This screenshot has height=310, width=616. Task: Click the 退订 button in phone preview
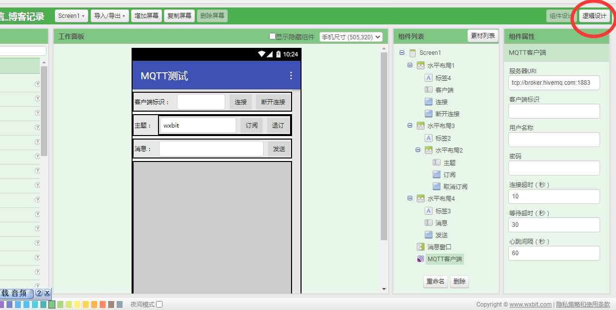[278, 125]
